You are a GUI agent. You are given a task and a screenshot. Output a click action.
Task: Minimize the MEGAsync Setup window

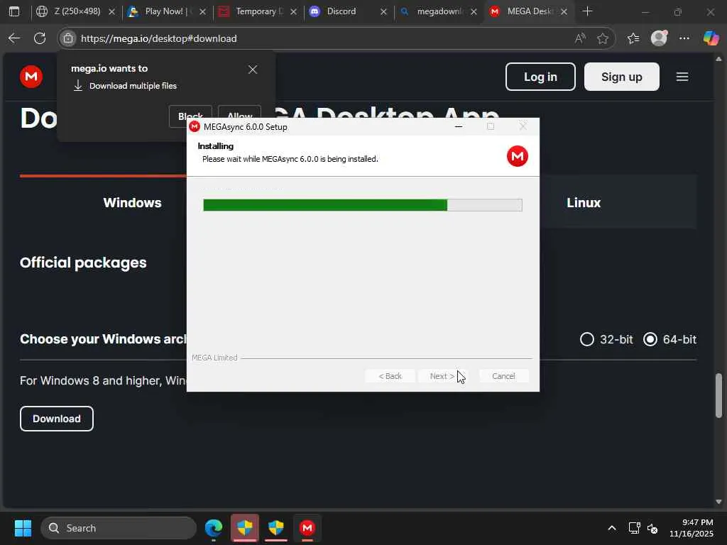point(459,126)
